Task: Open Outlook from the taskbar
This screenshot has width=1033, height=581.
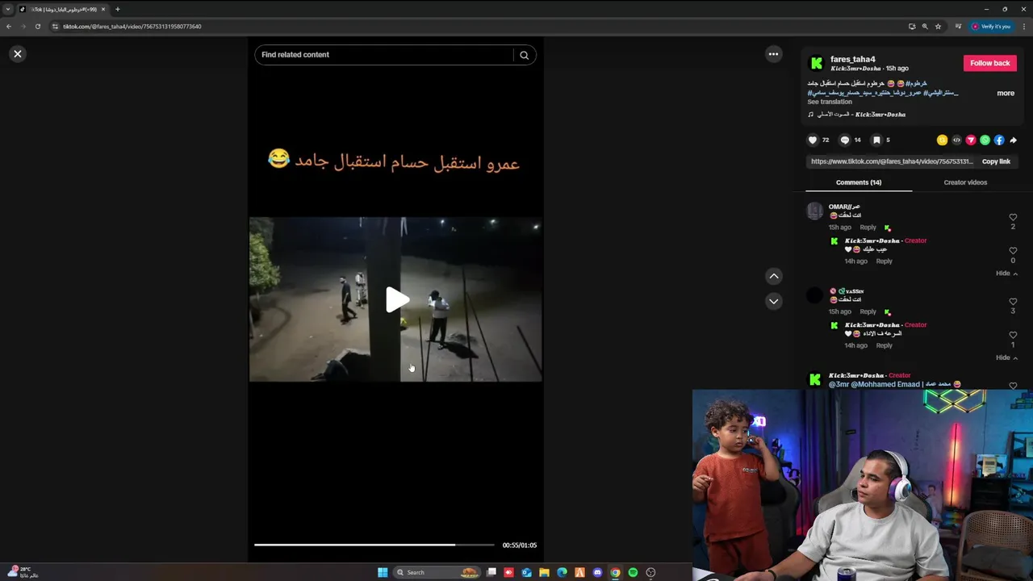Action: [526, 572]
